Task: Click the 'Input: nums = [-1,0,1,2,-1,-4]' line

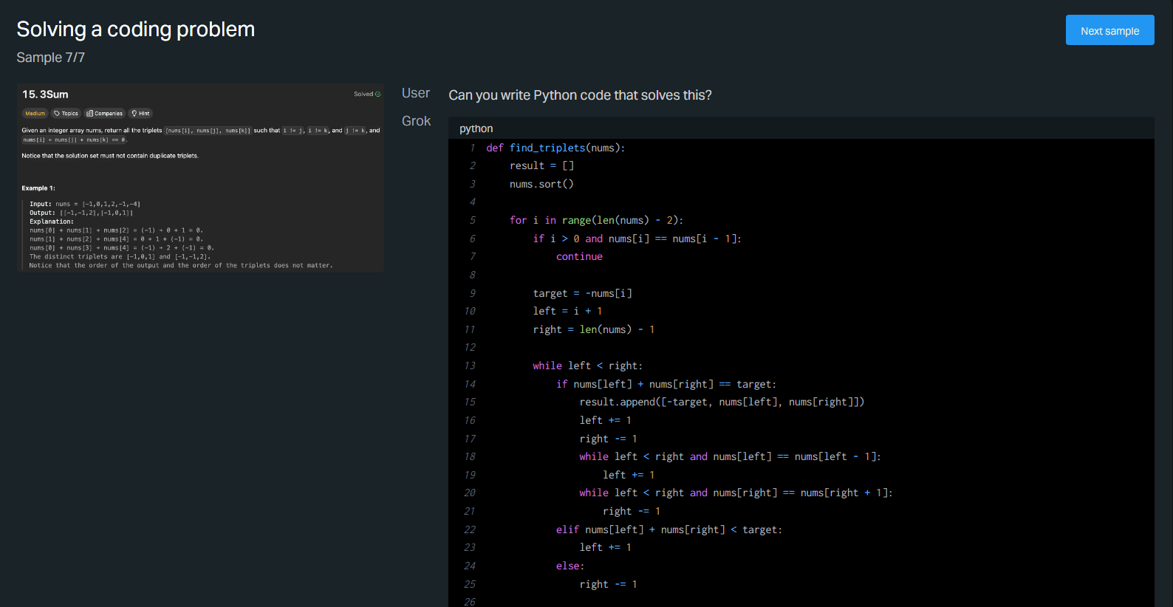Action: pyautogui.click(x=85, y=204)
